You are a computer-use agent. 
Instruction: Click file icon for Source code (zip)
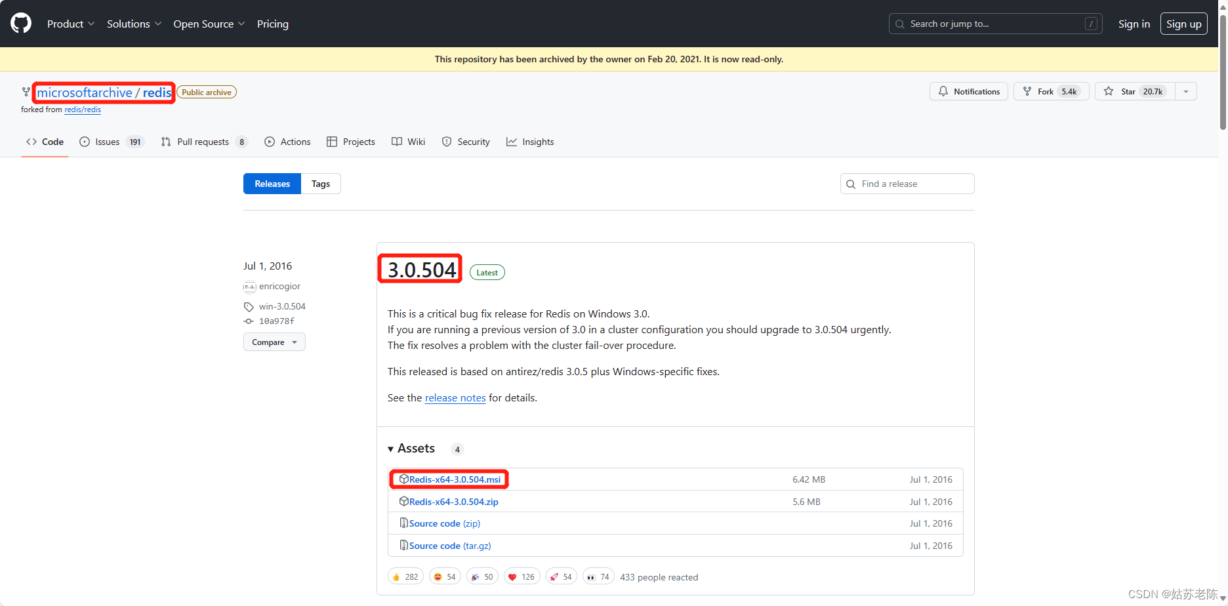pos(404,523)
